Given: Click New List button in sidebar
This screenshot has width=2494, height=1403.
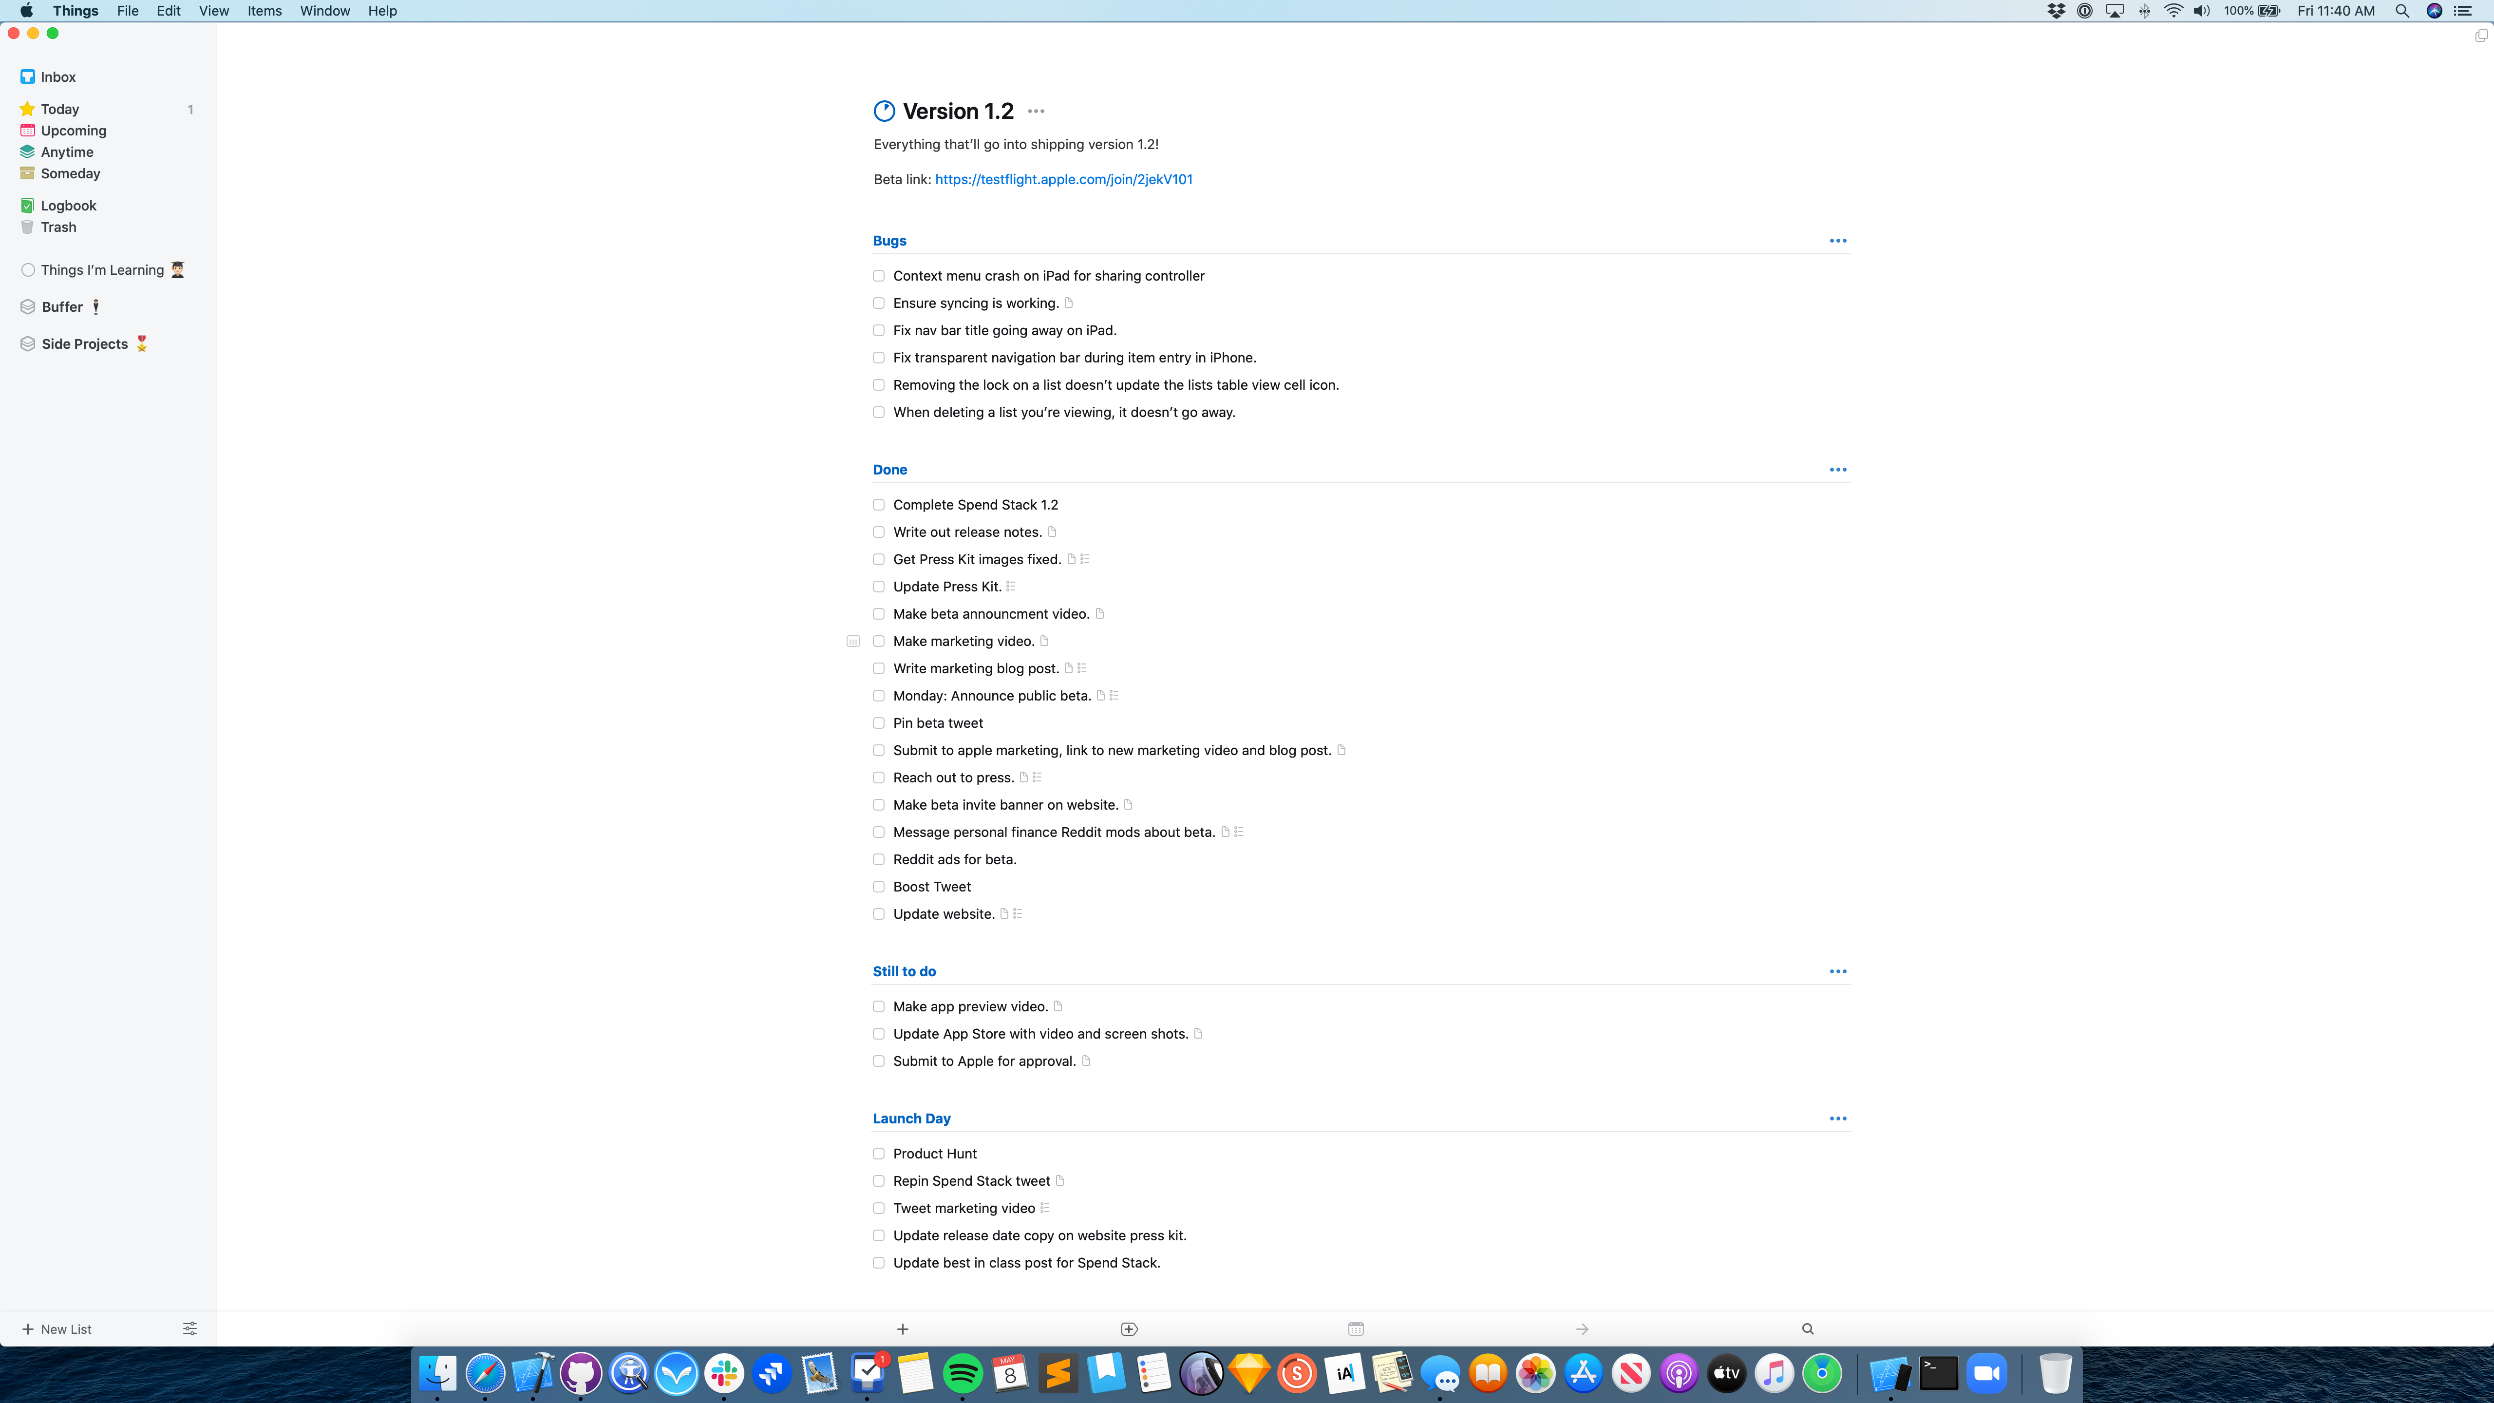Looking at the screenshot, I should [x=57, y=1328].
